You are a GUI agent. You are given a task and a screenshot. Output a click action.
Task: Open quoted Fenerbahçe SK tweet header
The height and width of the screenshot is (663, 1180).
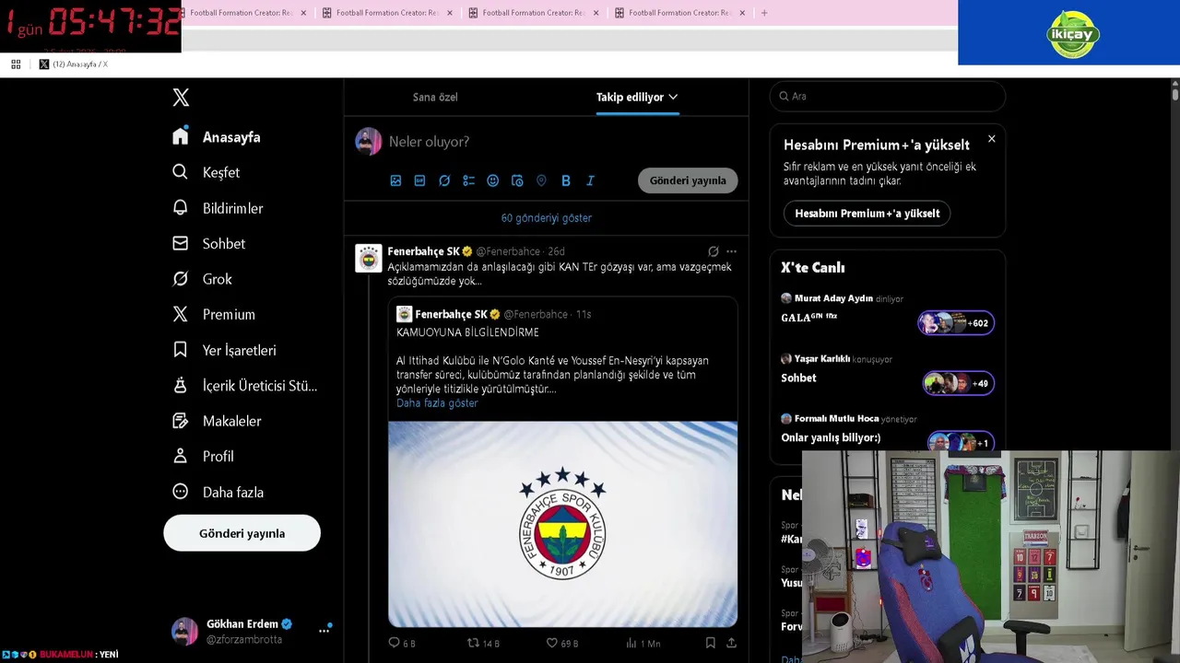tap(494, 314)
